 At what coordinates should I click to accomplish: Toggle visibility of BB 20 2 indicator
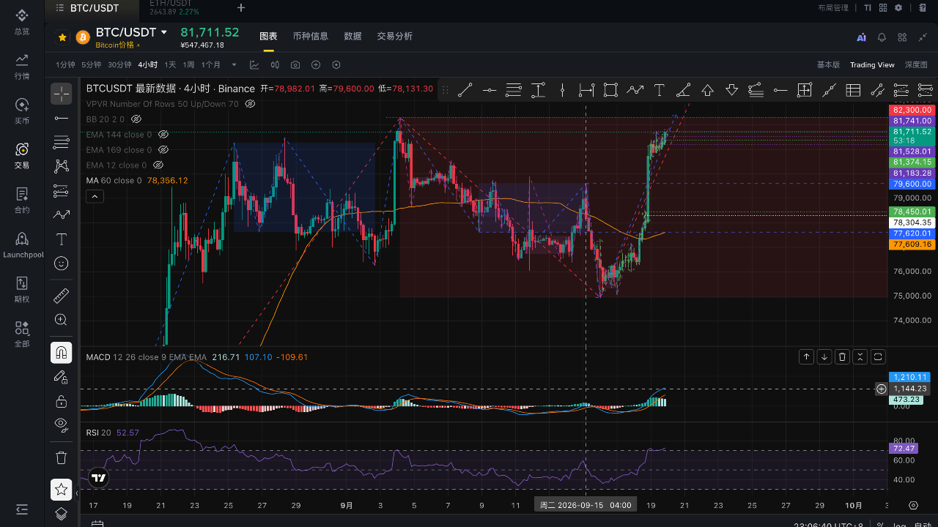pos(136,119)
